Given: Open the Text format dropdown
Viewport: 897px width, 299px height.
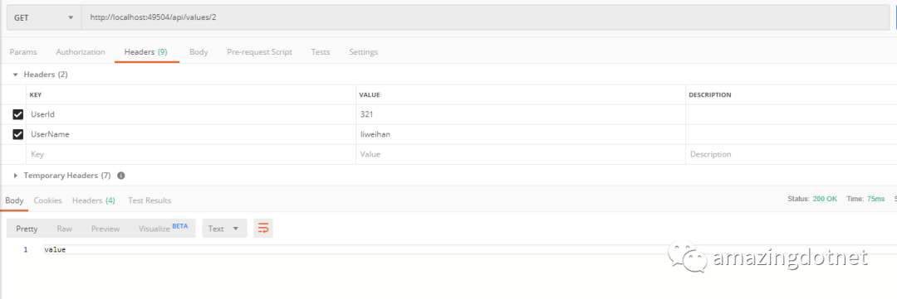Looking at the screenshot, I should pyautogui.click(x=224, y=229).
